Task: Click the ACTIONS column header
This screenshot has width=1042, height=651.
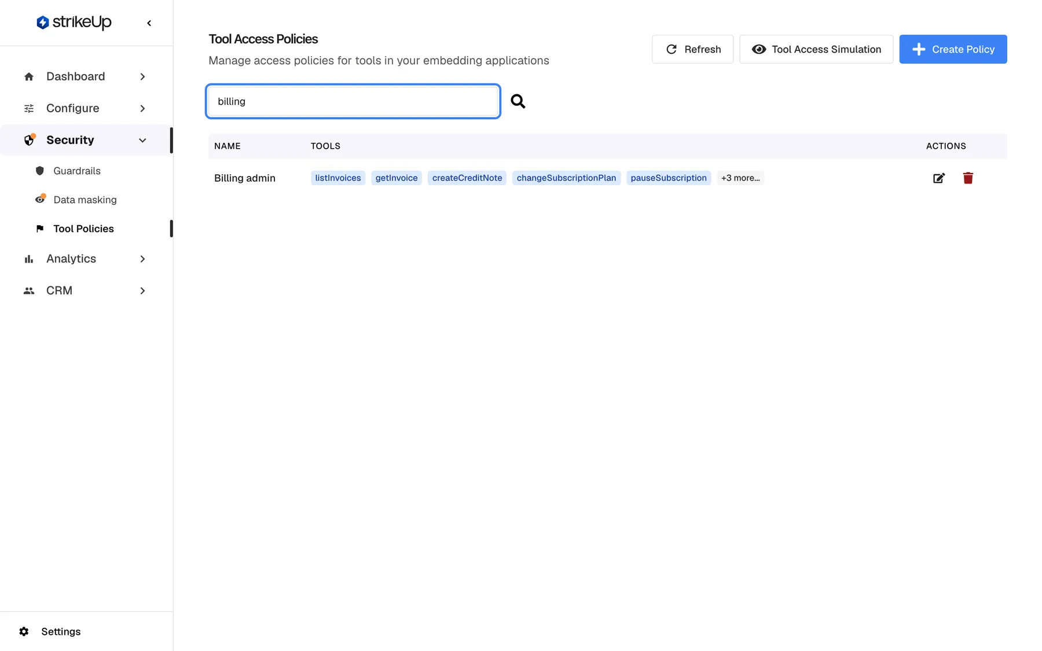Action: click(x=946, y=146)
